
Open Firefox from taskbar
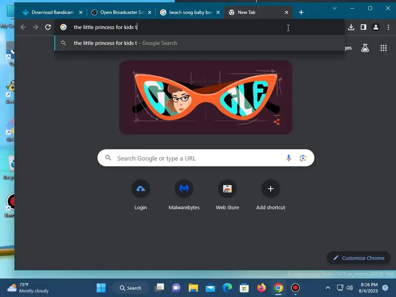261,288
